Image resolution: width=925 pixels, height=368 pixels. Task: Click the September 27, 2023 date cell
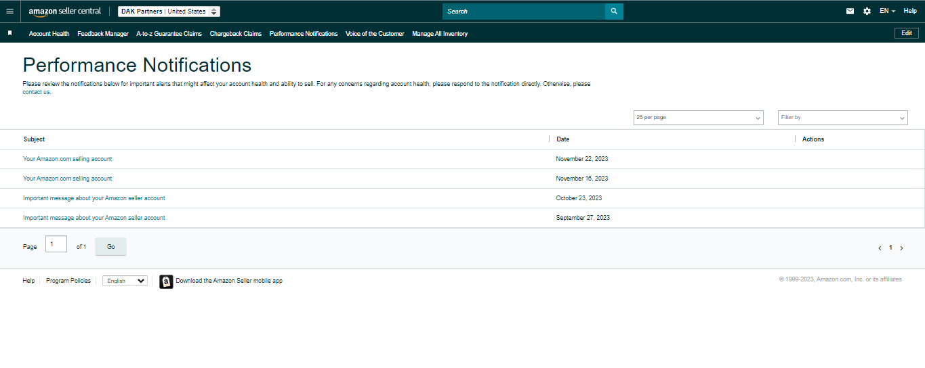tap(583, 218)
